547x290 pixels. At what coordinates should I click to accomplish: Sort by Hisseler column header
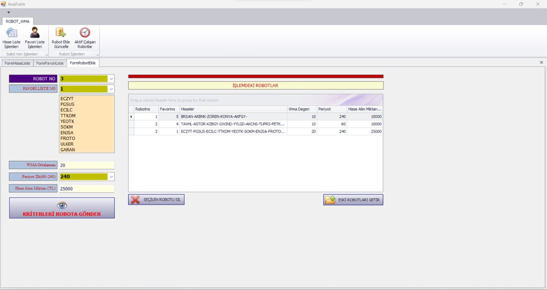click(x=233, y=109)
